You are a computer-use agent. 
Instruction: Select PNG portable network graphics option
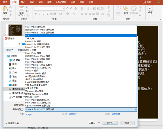[x=81, y=82]
